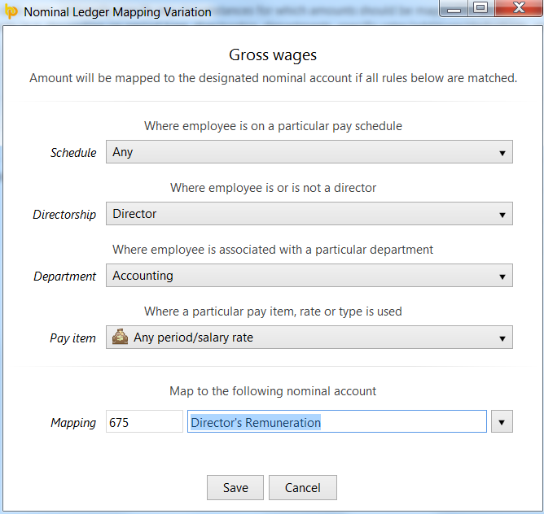
Task: Click the Department label
Action: click(64, 277)
